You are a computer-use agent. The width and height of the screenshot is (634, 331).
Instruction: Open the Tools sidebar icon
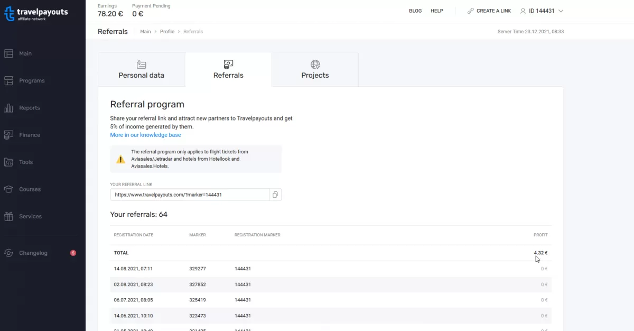pyautogui.click(x=8, y=162)
